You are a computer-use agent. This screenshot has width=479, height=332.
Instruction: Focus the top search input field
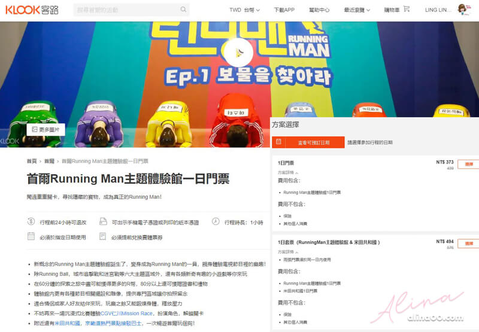coord(131,10)
